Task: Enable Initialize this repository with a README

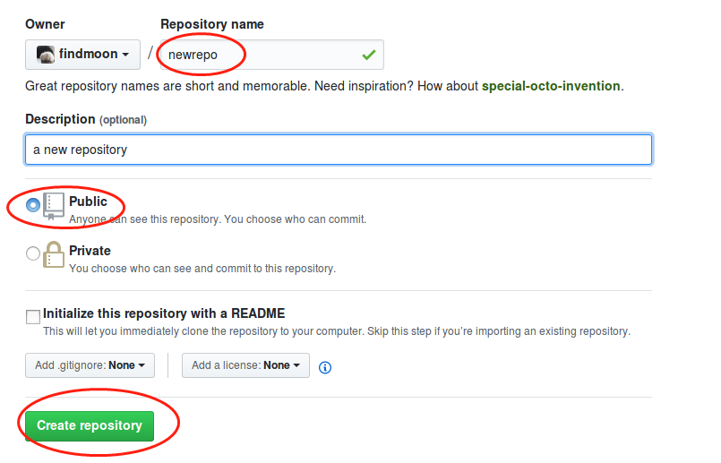Action: click(33, 316)
